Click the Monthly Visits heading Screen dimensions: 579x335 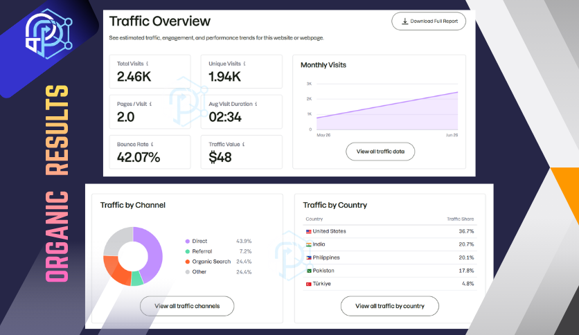point(323,65)
